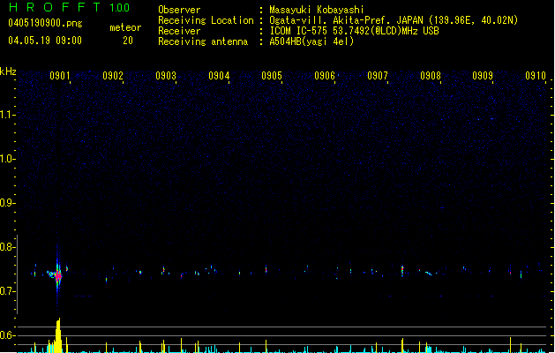Click the Receiver label

point(179,31)
